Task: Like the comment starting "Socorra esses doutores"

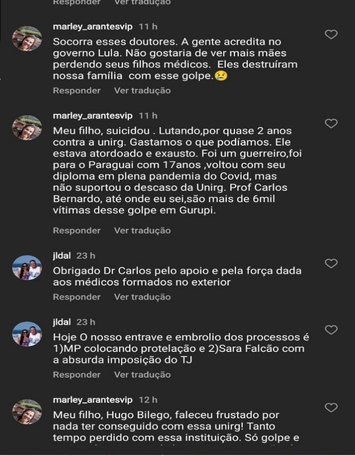Action: tap(332, 35)
